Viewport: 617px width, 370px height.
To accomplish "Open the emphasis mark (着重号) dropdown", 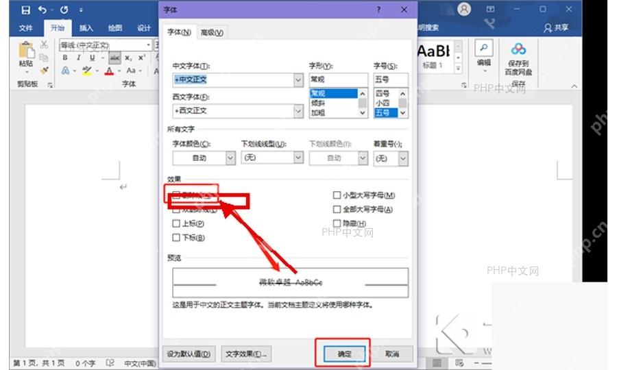I will [x=403, y=158].
